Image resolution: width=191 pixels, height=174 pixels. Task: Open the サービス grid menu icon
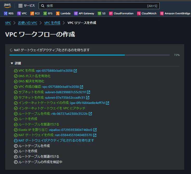point(20,6)
